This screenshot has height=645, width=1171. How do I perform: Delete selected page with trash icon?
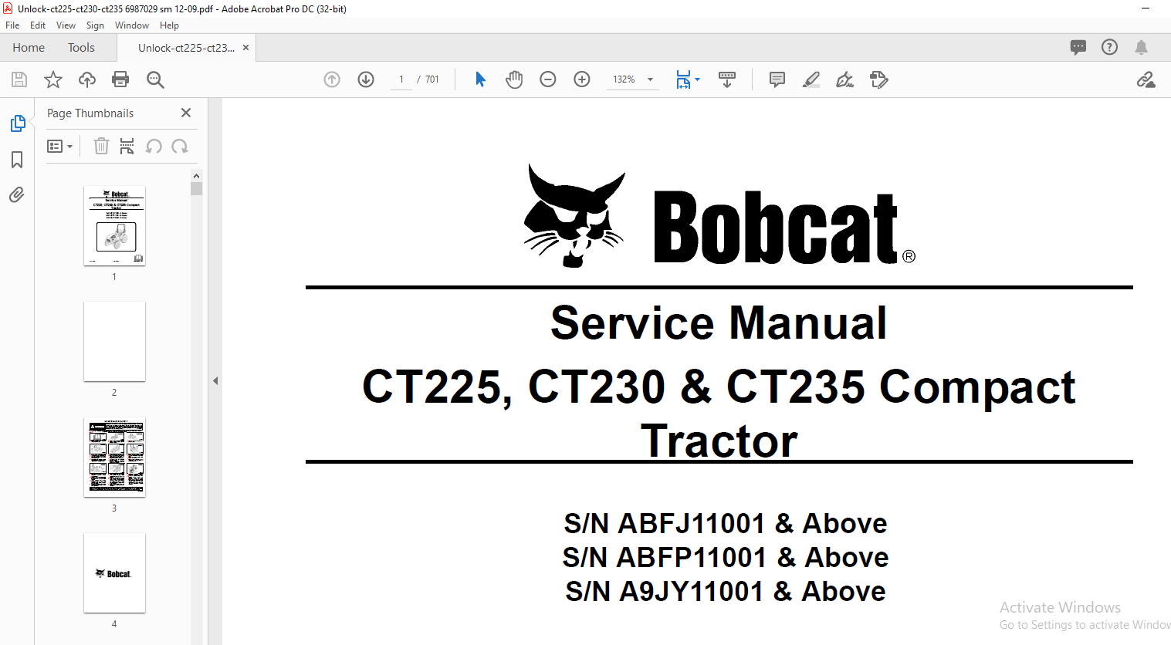tap(101, 146)
